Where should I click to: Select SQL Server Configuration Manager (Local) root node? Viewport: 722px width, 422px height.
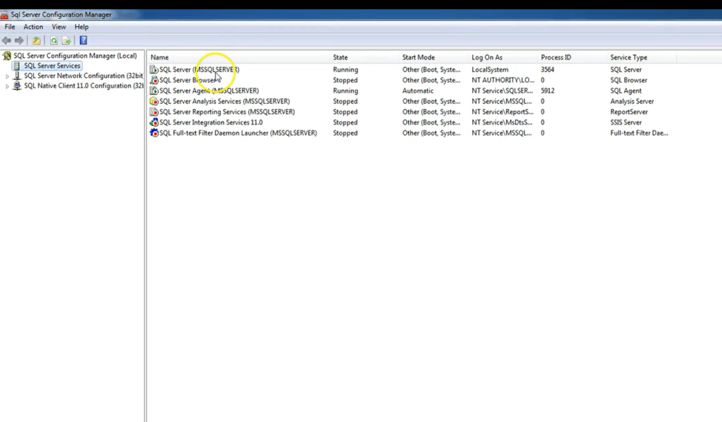pos(75,56)
